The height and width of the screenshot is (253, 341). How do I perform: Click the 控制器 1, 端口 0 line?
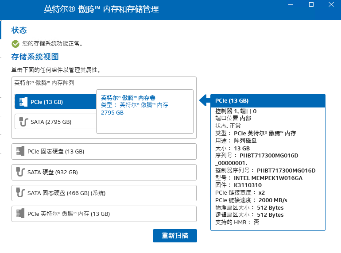click(x=236, y=111)
